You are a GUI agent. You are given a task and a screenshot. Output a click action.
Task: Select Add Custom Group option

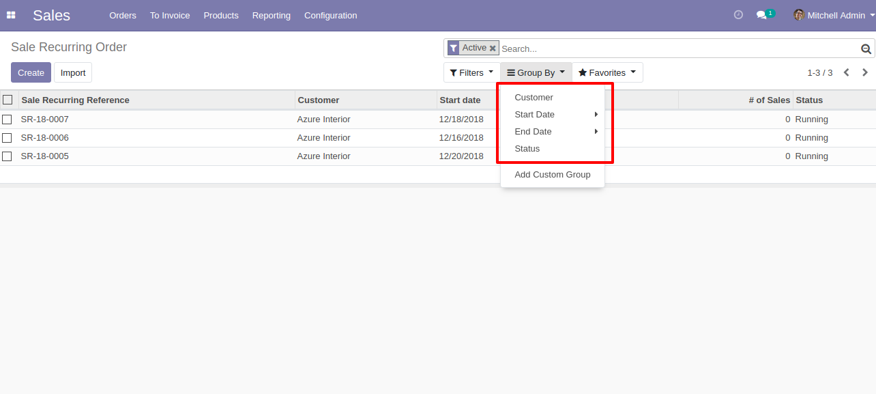(x=553, y=175)
